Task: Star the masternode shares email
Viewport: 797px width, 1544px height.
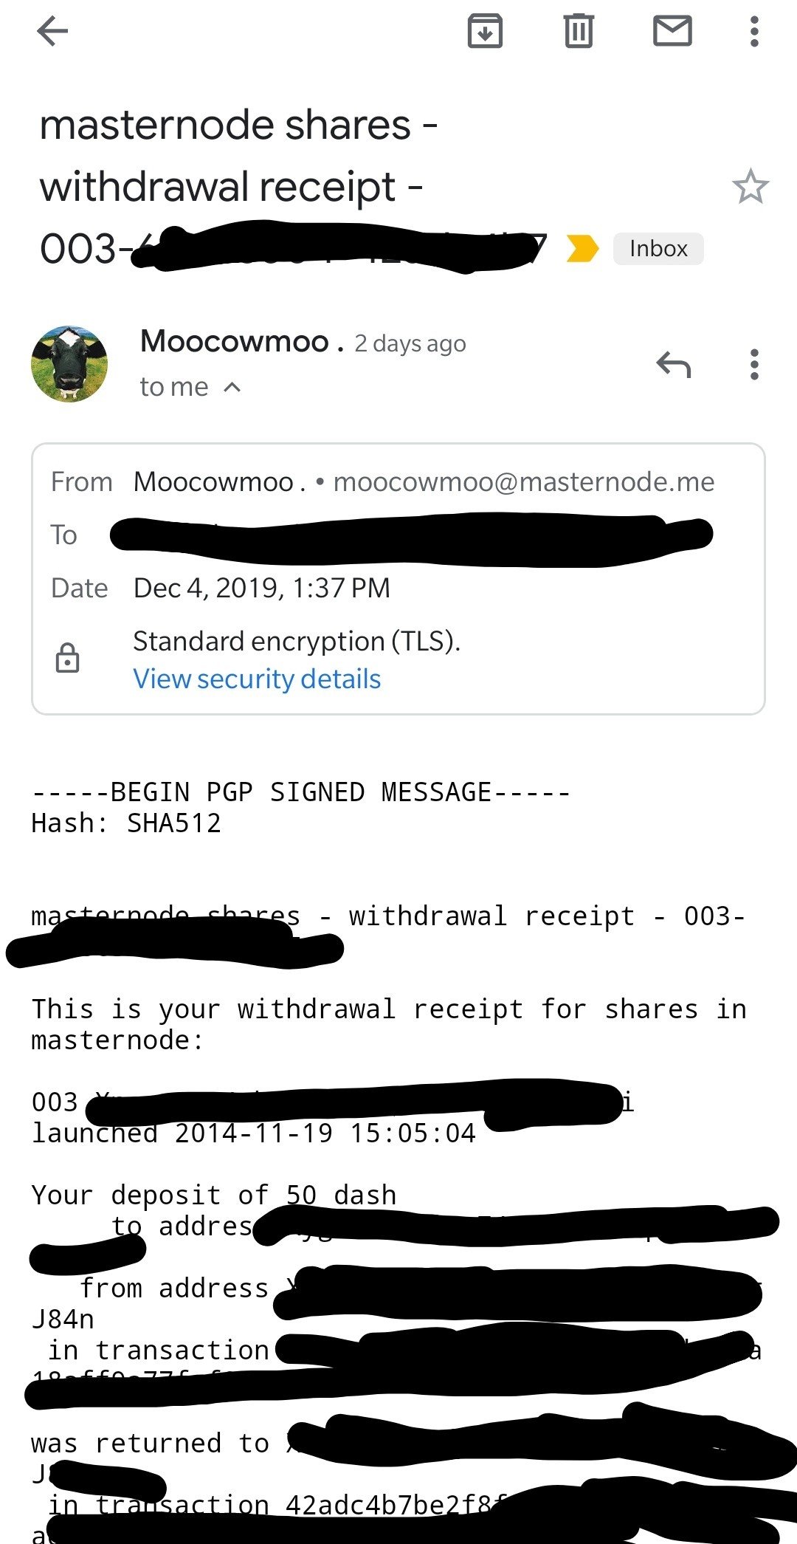Action: tap(750, 186)
